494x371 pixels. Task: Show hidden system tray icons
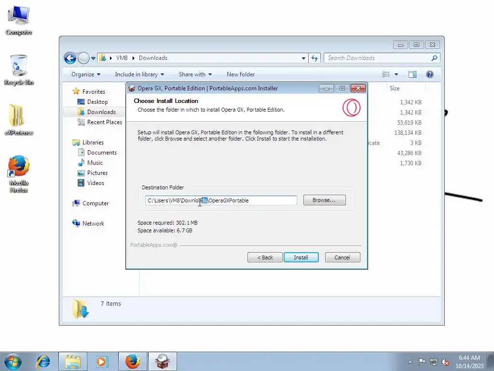pos(410,362)
